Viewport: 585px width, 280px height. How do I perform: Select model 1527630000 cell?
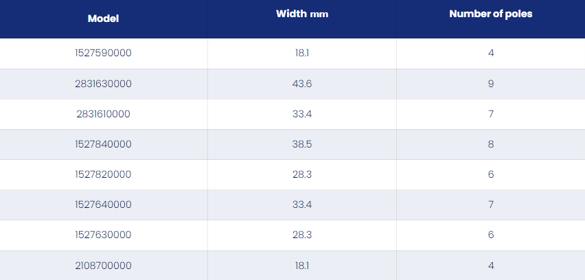point(104,235)
